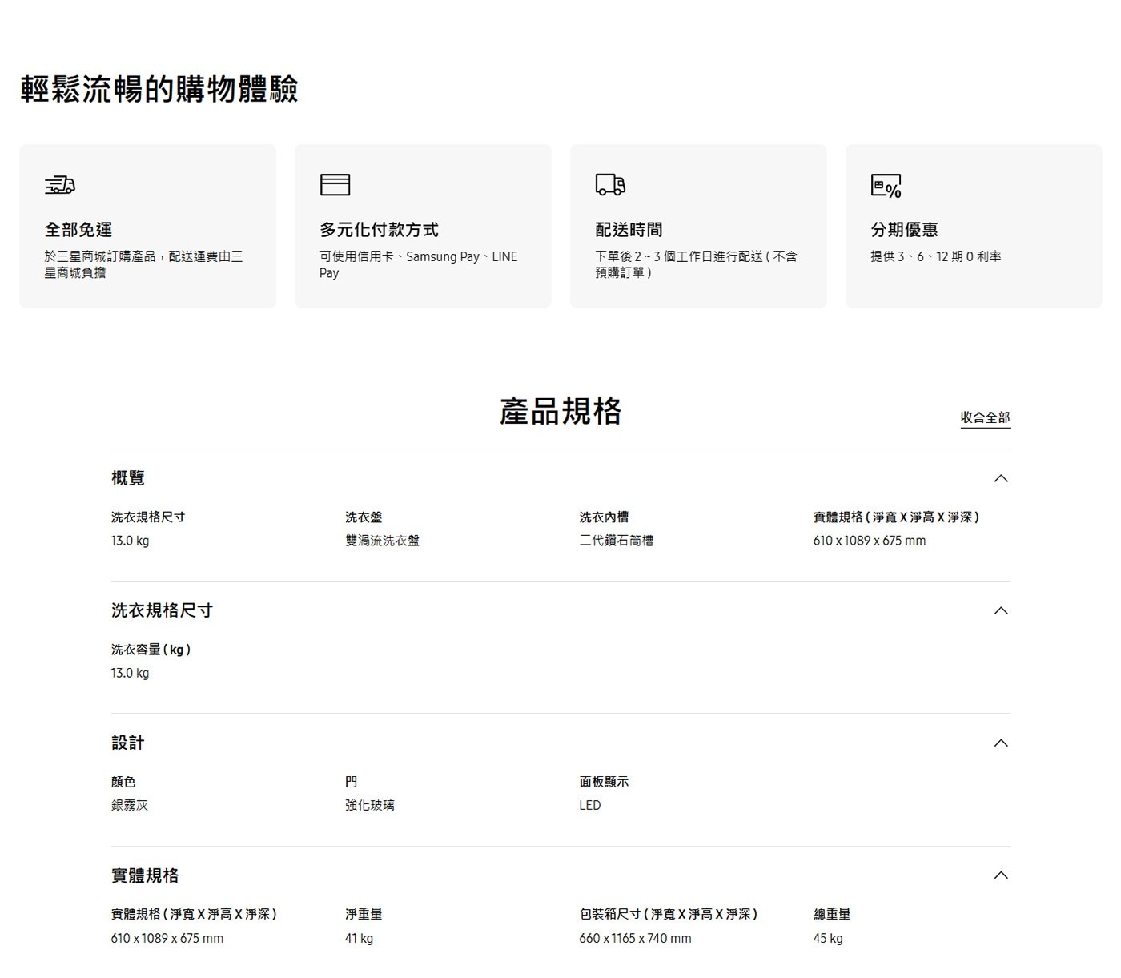This screenshot has height=978, width=1121.
Task: Click the 全部免運 card title
Action: coord(78,230)
